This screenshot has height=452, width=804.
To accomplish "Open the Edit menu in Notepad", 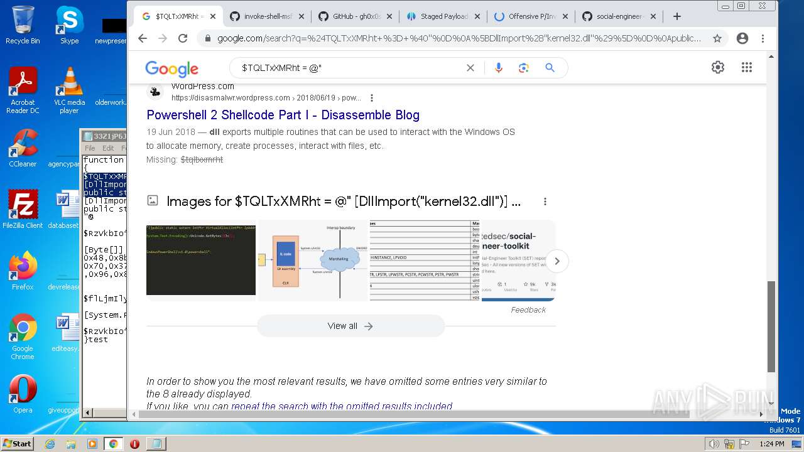I will (108, 148).
